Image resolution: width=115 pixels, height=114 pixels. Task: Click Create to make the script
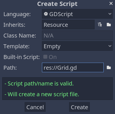[x=79, y=107]
